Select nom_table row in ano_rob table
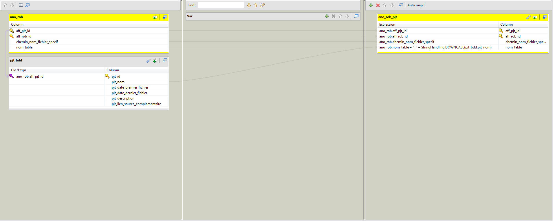553x221 pixels. coord(89,47)
